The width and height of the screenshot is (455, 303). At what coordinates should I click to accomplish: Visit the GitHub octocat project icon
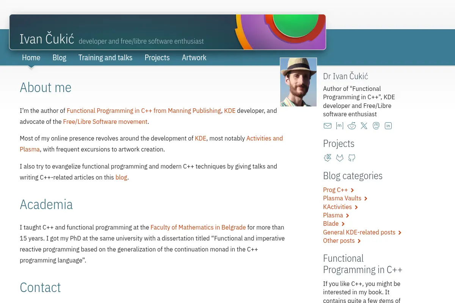(352, 158)
